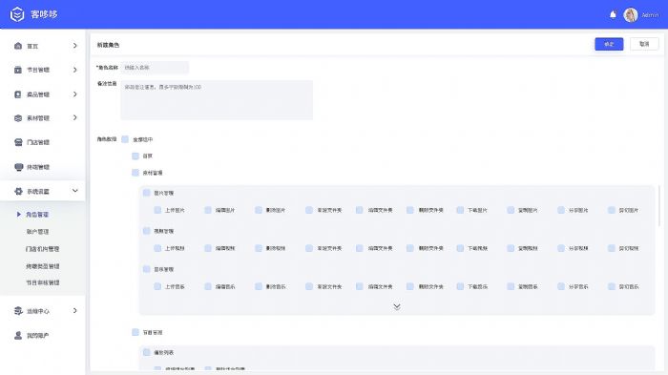This screenshot has height=375, width=668.
Task: Click the 客哆哆 logo icon
Action: click(x=17, y=14)
